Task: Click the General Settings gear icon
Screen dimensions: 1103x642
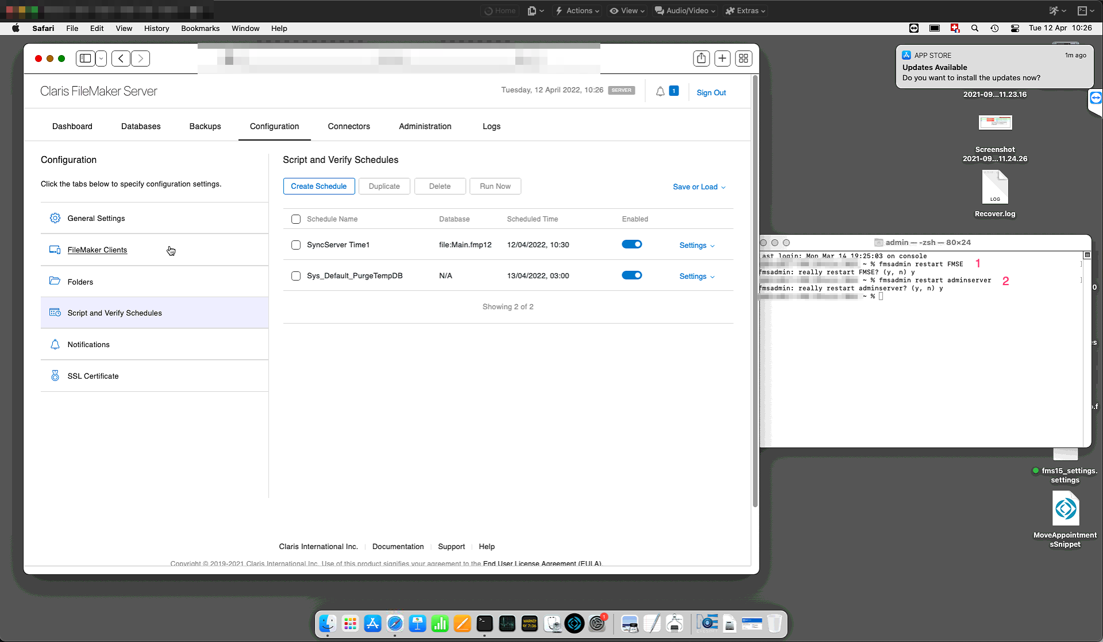Action: (x=55, y=218)
